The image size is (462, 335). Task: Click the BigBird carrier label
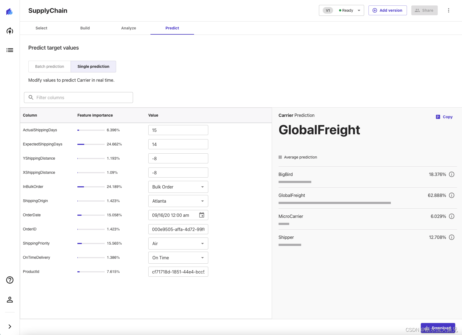coord(286,174)
